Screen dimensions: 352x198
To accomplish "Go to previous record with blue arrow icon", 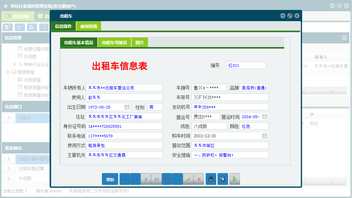I will tap(135, 179).
